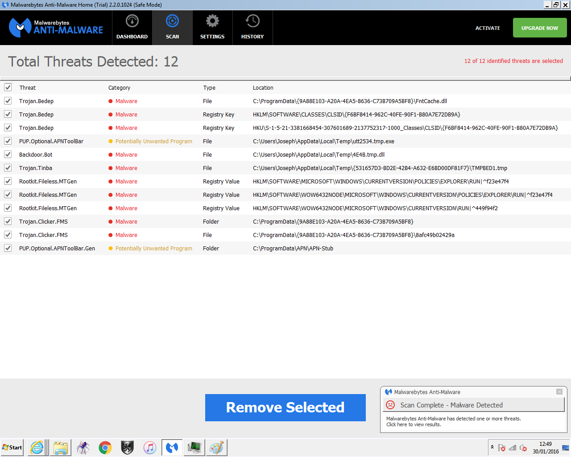Select the Malwarebytes taskbar button

172,448
